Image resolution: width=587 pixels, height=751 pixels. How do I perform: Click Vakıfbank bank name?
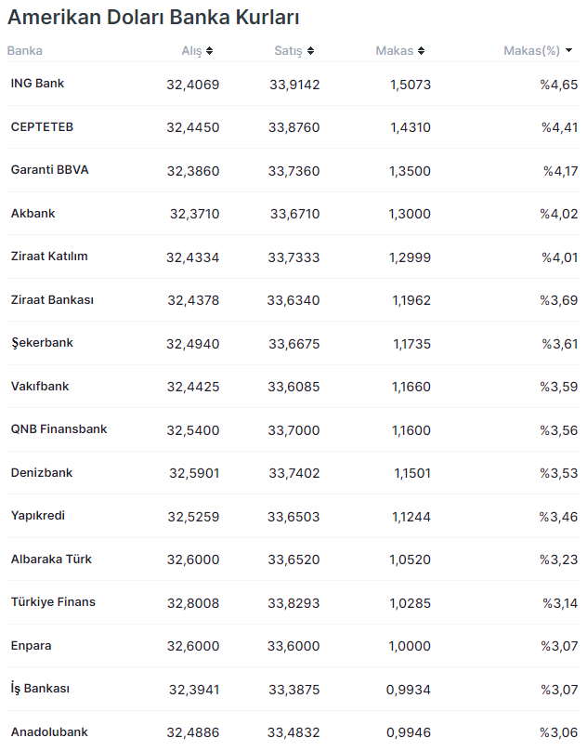[x=40, y=387]
